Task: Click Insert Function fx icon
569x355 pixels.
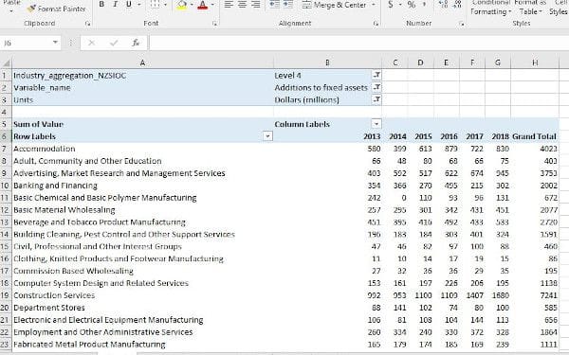Action: (136, 43)
